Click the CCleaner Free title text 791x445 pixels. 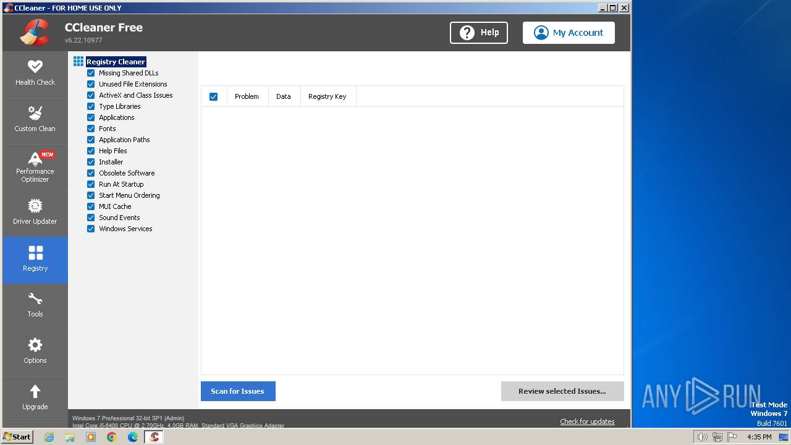coord(104,27)
